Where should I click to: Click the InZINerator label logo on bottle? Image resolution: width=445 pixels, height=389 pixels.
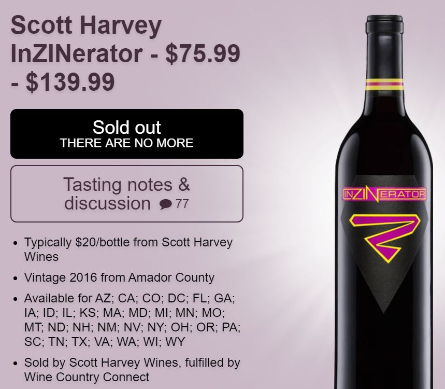384,195
